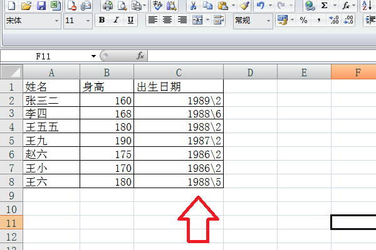
Task: Select row 9 header
Action: click(11, 196)
